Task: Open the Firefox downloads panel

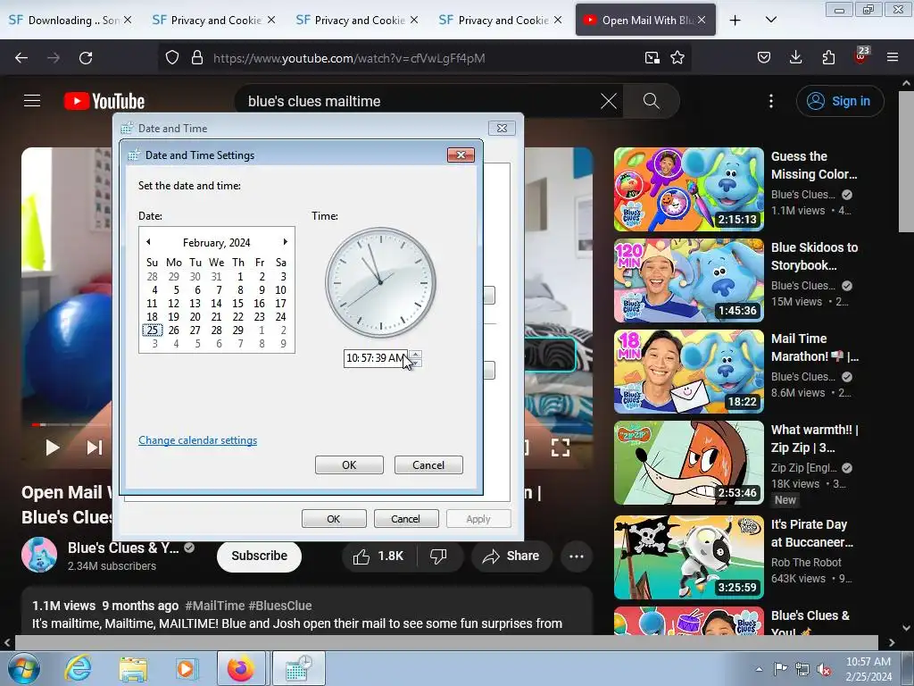Action: click(x=795, y=58)
